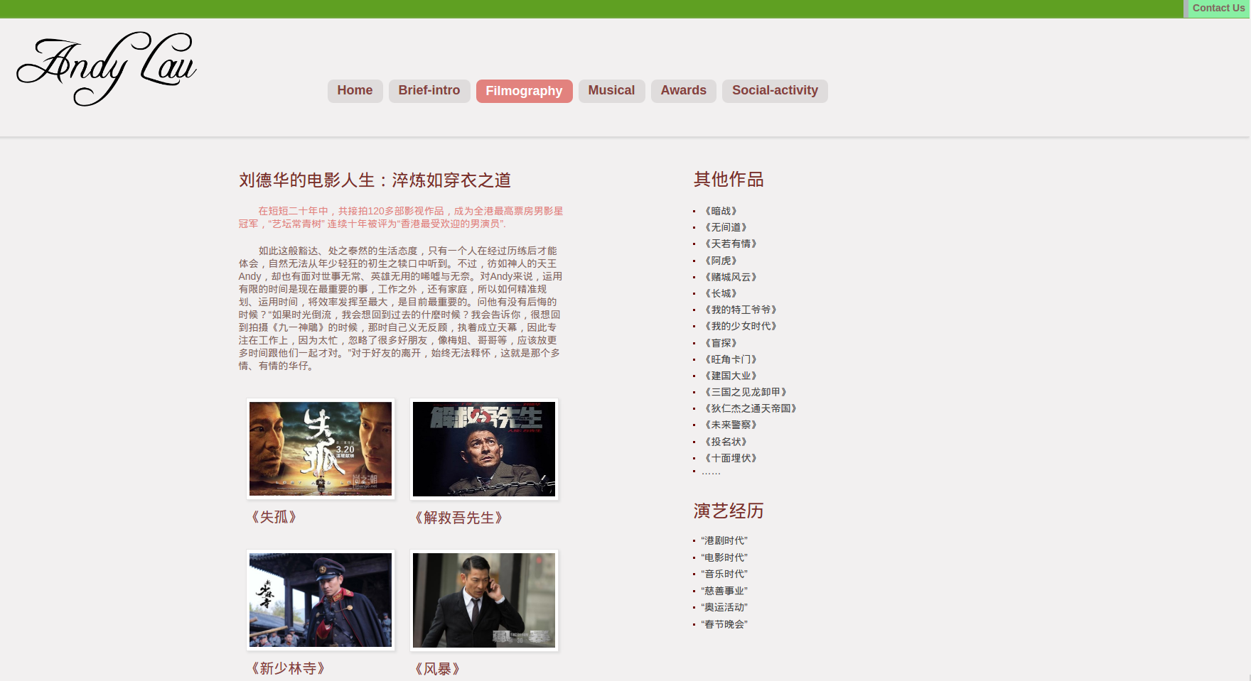Select 《建国大业》 in the list
Viewport: 1251px width, 681px height.
[731, 376]
